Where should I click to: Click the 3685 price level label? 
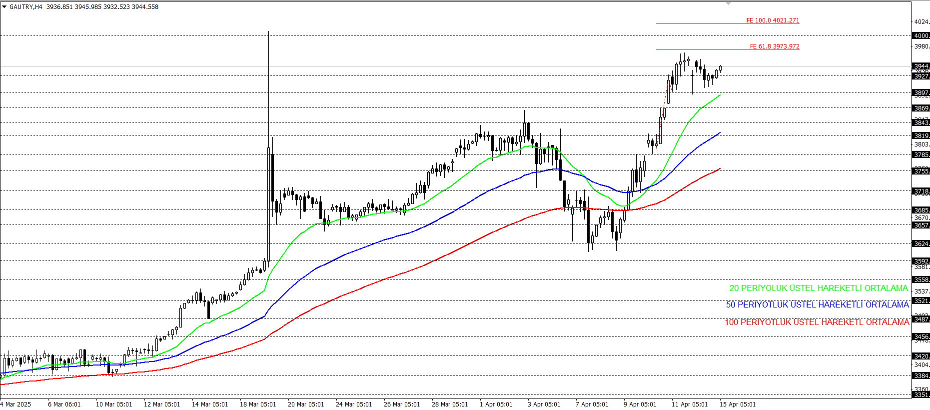(x=921, y=210)
